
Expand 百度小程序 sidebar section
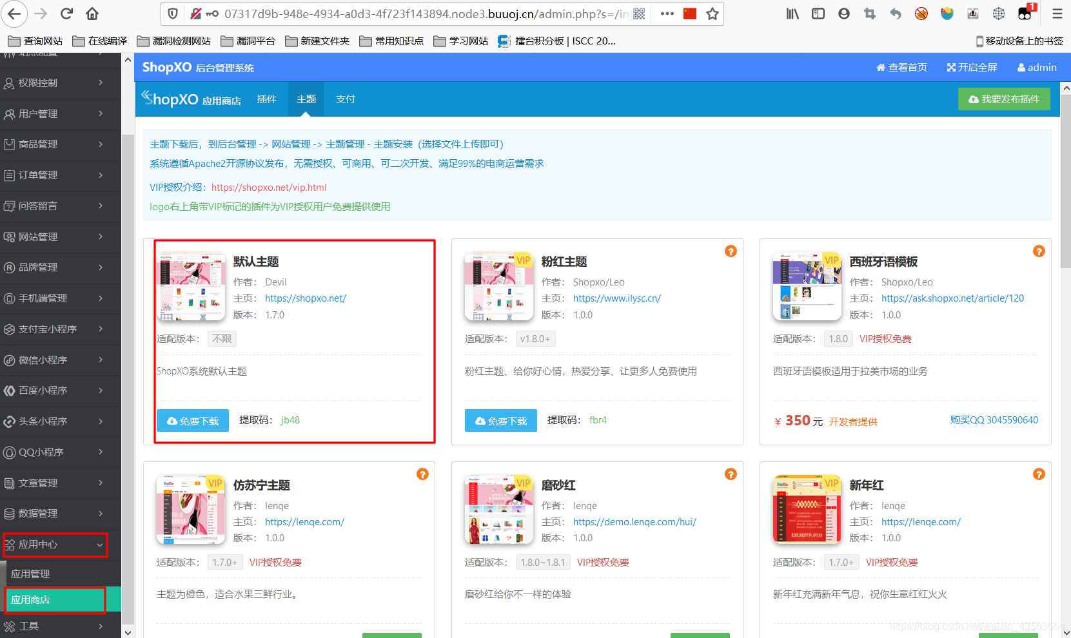click(61, 391)
